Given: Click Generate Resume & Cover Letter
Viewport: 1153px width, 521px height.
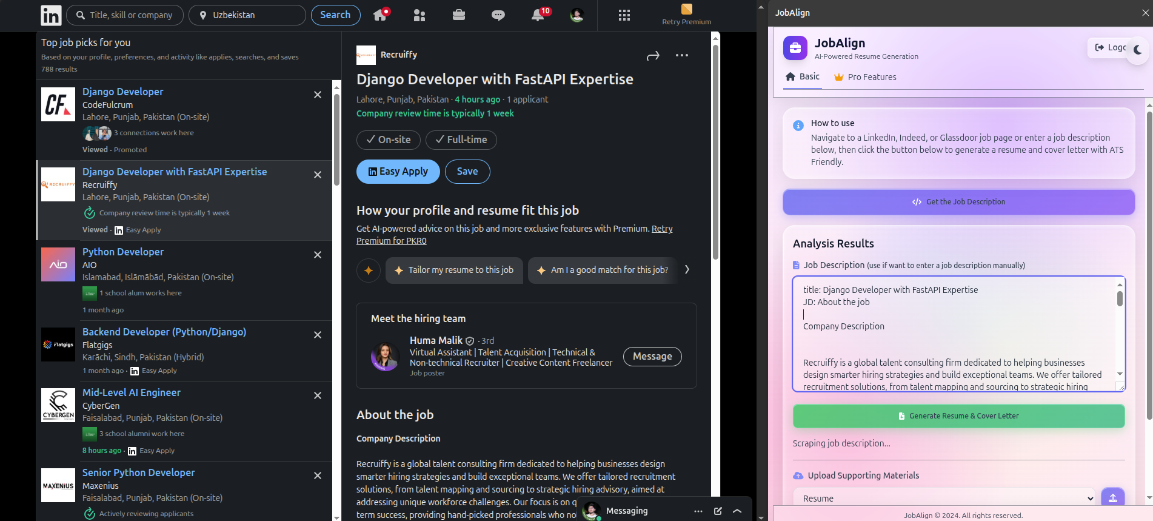Looking at the screenshot, I should click(958, 416).
